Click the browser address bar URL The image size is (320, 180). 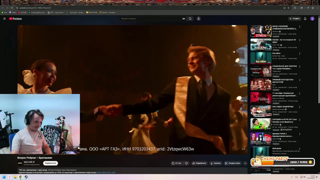click(35, 8)
